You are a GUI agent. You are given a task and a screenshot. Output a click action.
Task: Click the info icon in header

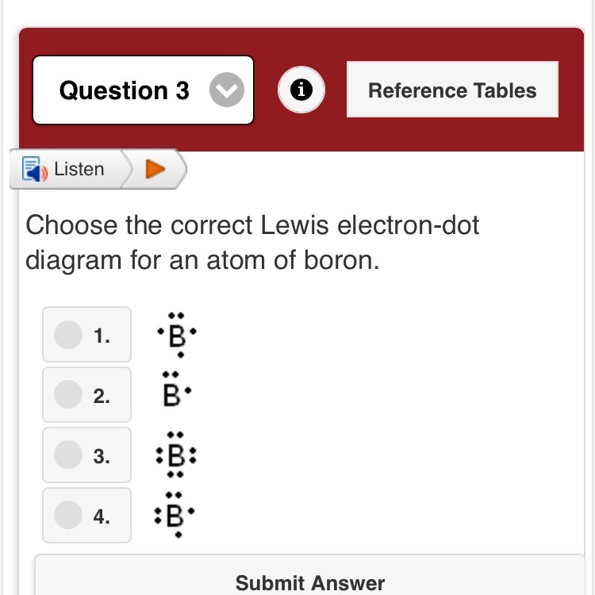(300, 91)
